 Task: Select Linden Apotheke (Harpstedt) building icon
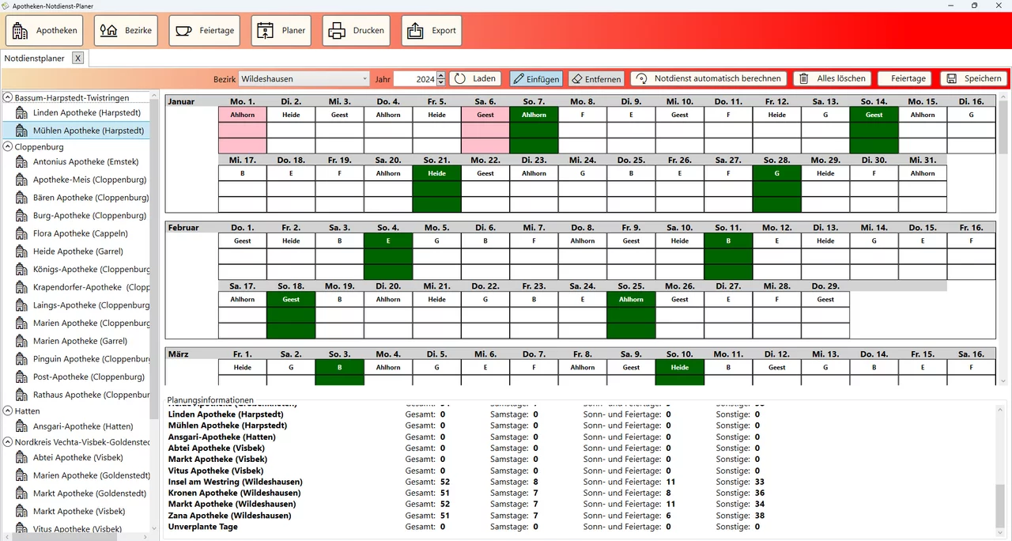coord(22,113)
